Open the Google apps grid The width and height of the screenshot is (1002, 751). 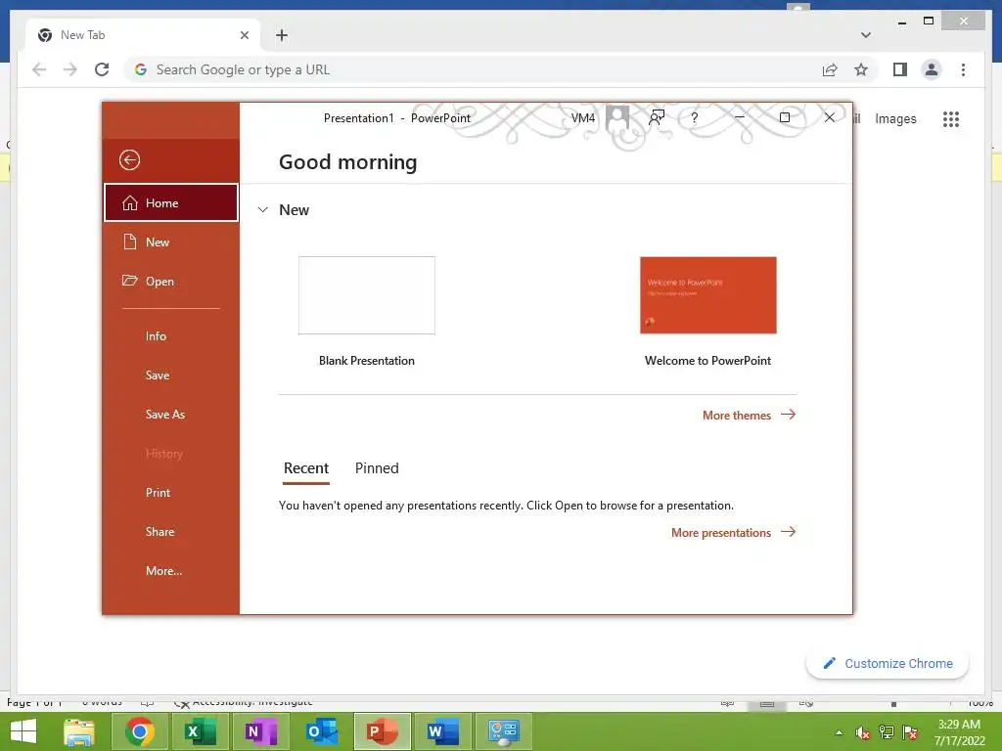(x=951, y=118)
